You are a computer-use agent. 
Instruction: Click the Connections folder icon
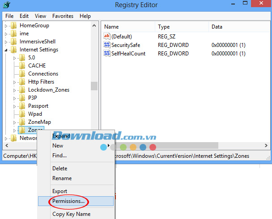point(22,74)
